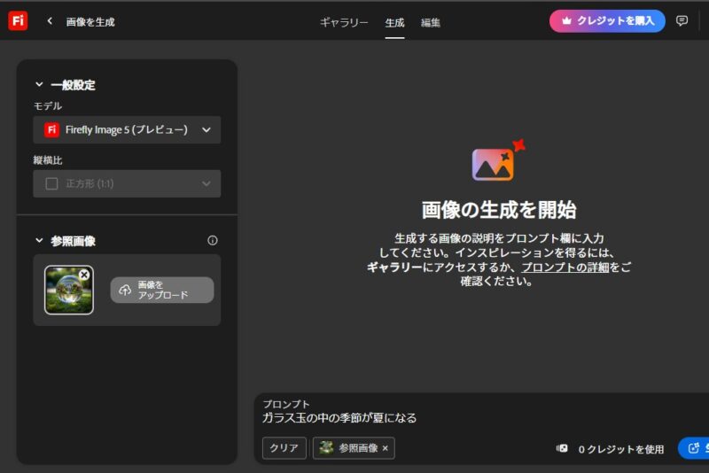Remove the reference image thumbnail with X
The image size is (709, 473).
pyautogui.click(x=84, y=275)
